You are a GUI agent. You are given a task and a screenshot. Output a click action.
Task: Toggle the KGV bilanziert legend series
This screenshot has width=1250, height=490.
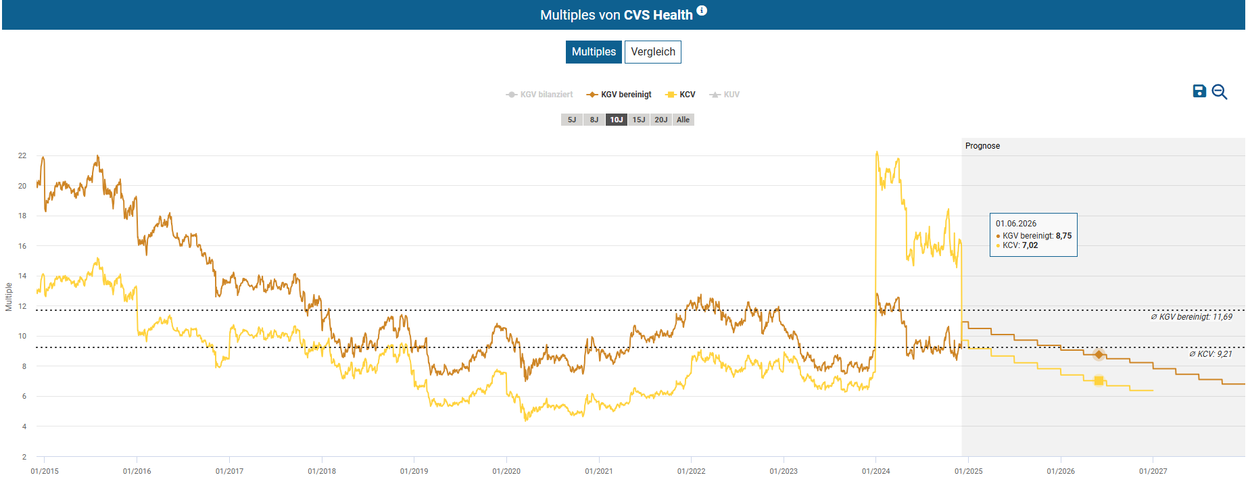[539, 95]
